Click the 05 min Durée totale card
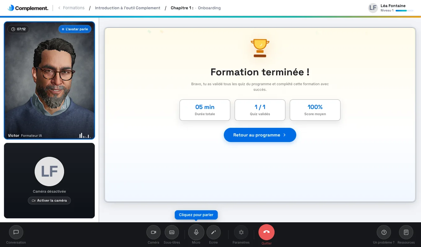Screen dimensions: 421x247 [x=205, y=110]
